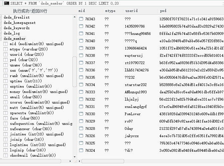This screenshot has height=166, width=224.
Task: Select the safeanswer (char(30)) column
Action: (x=31, y=129)
